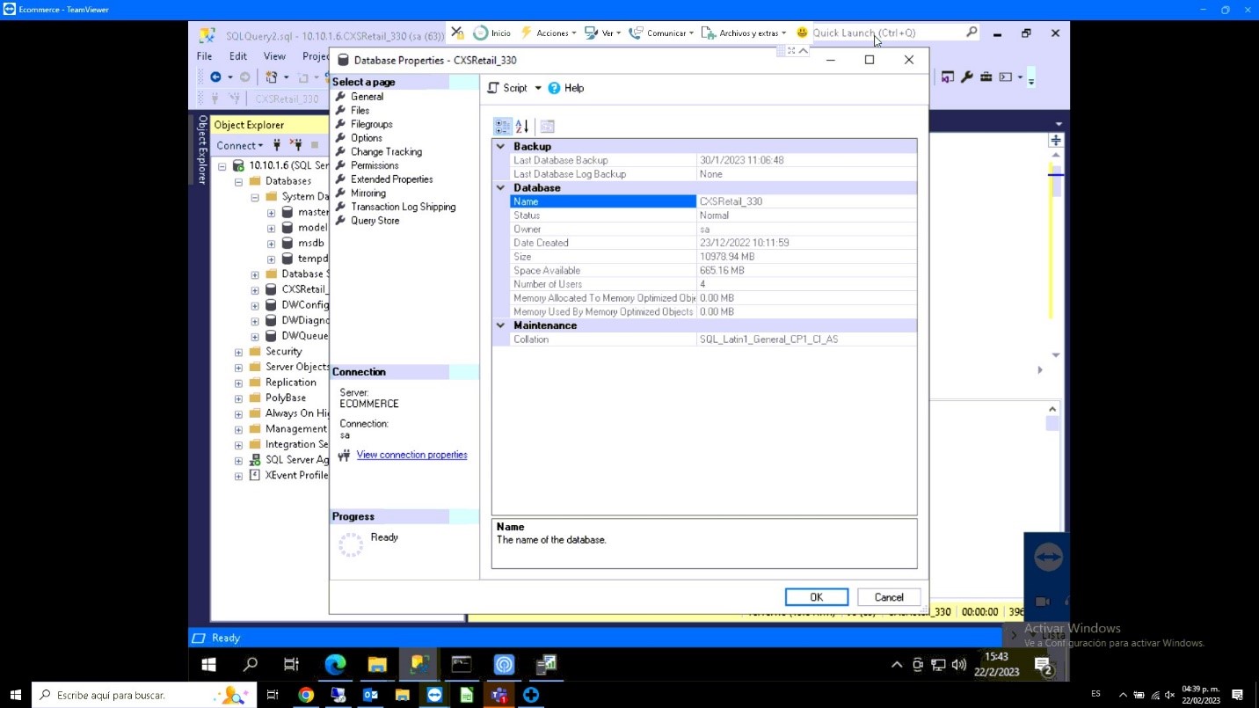Select the Last Database Backup property row

tap(713, 160)
